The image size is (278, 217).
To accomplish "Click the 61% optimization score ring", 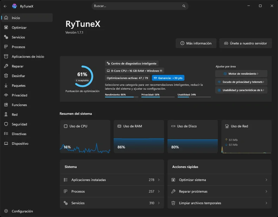I will point(83,76).
